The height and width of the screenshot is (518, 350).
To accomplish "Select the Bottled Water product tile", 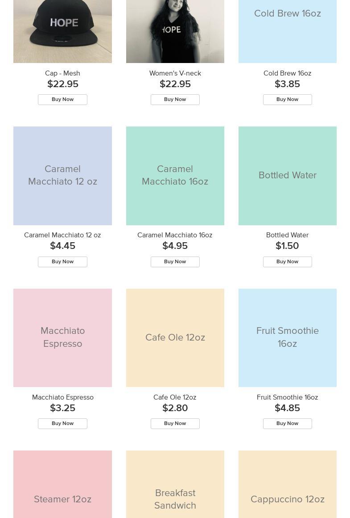I will coord(287,176).
